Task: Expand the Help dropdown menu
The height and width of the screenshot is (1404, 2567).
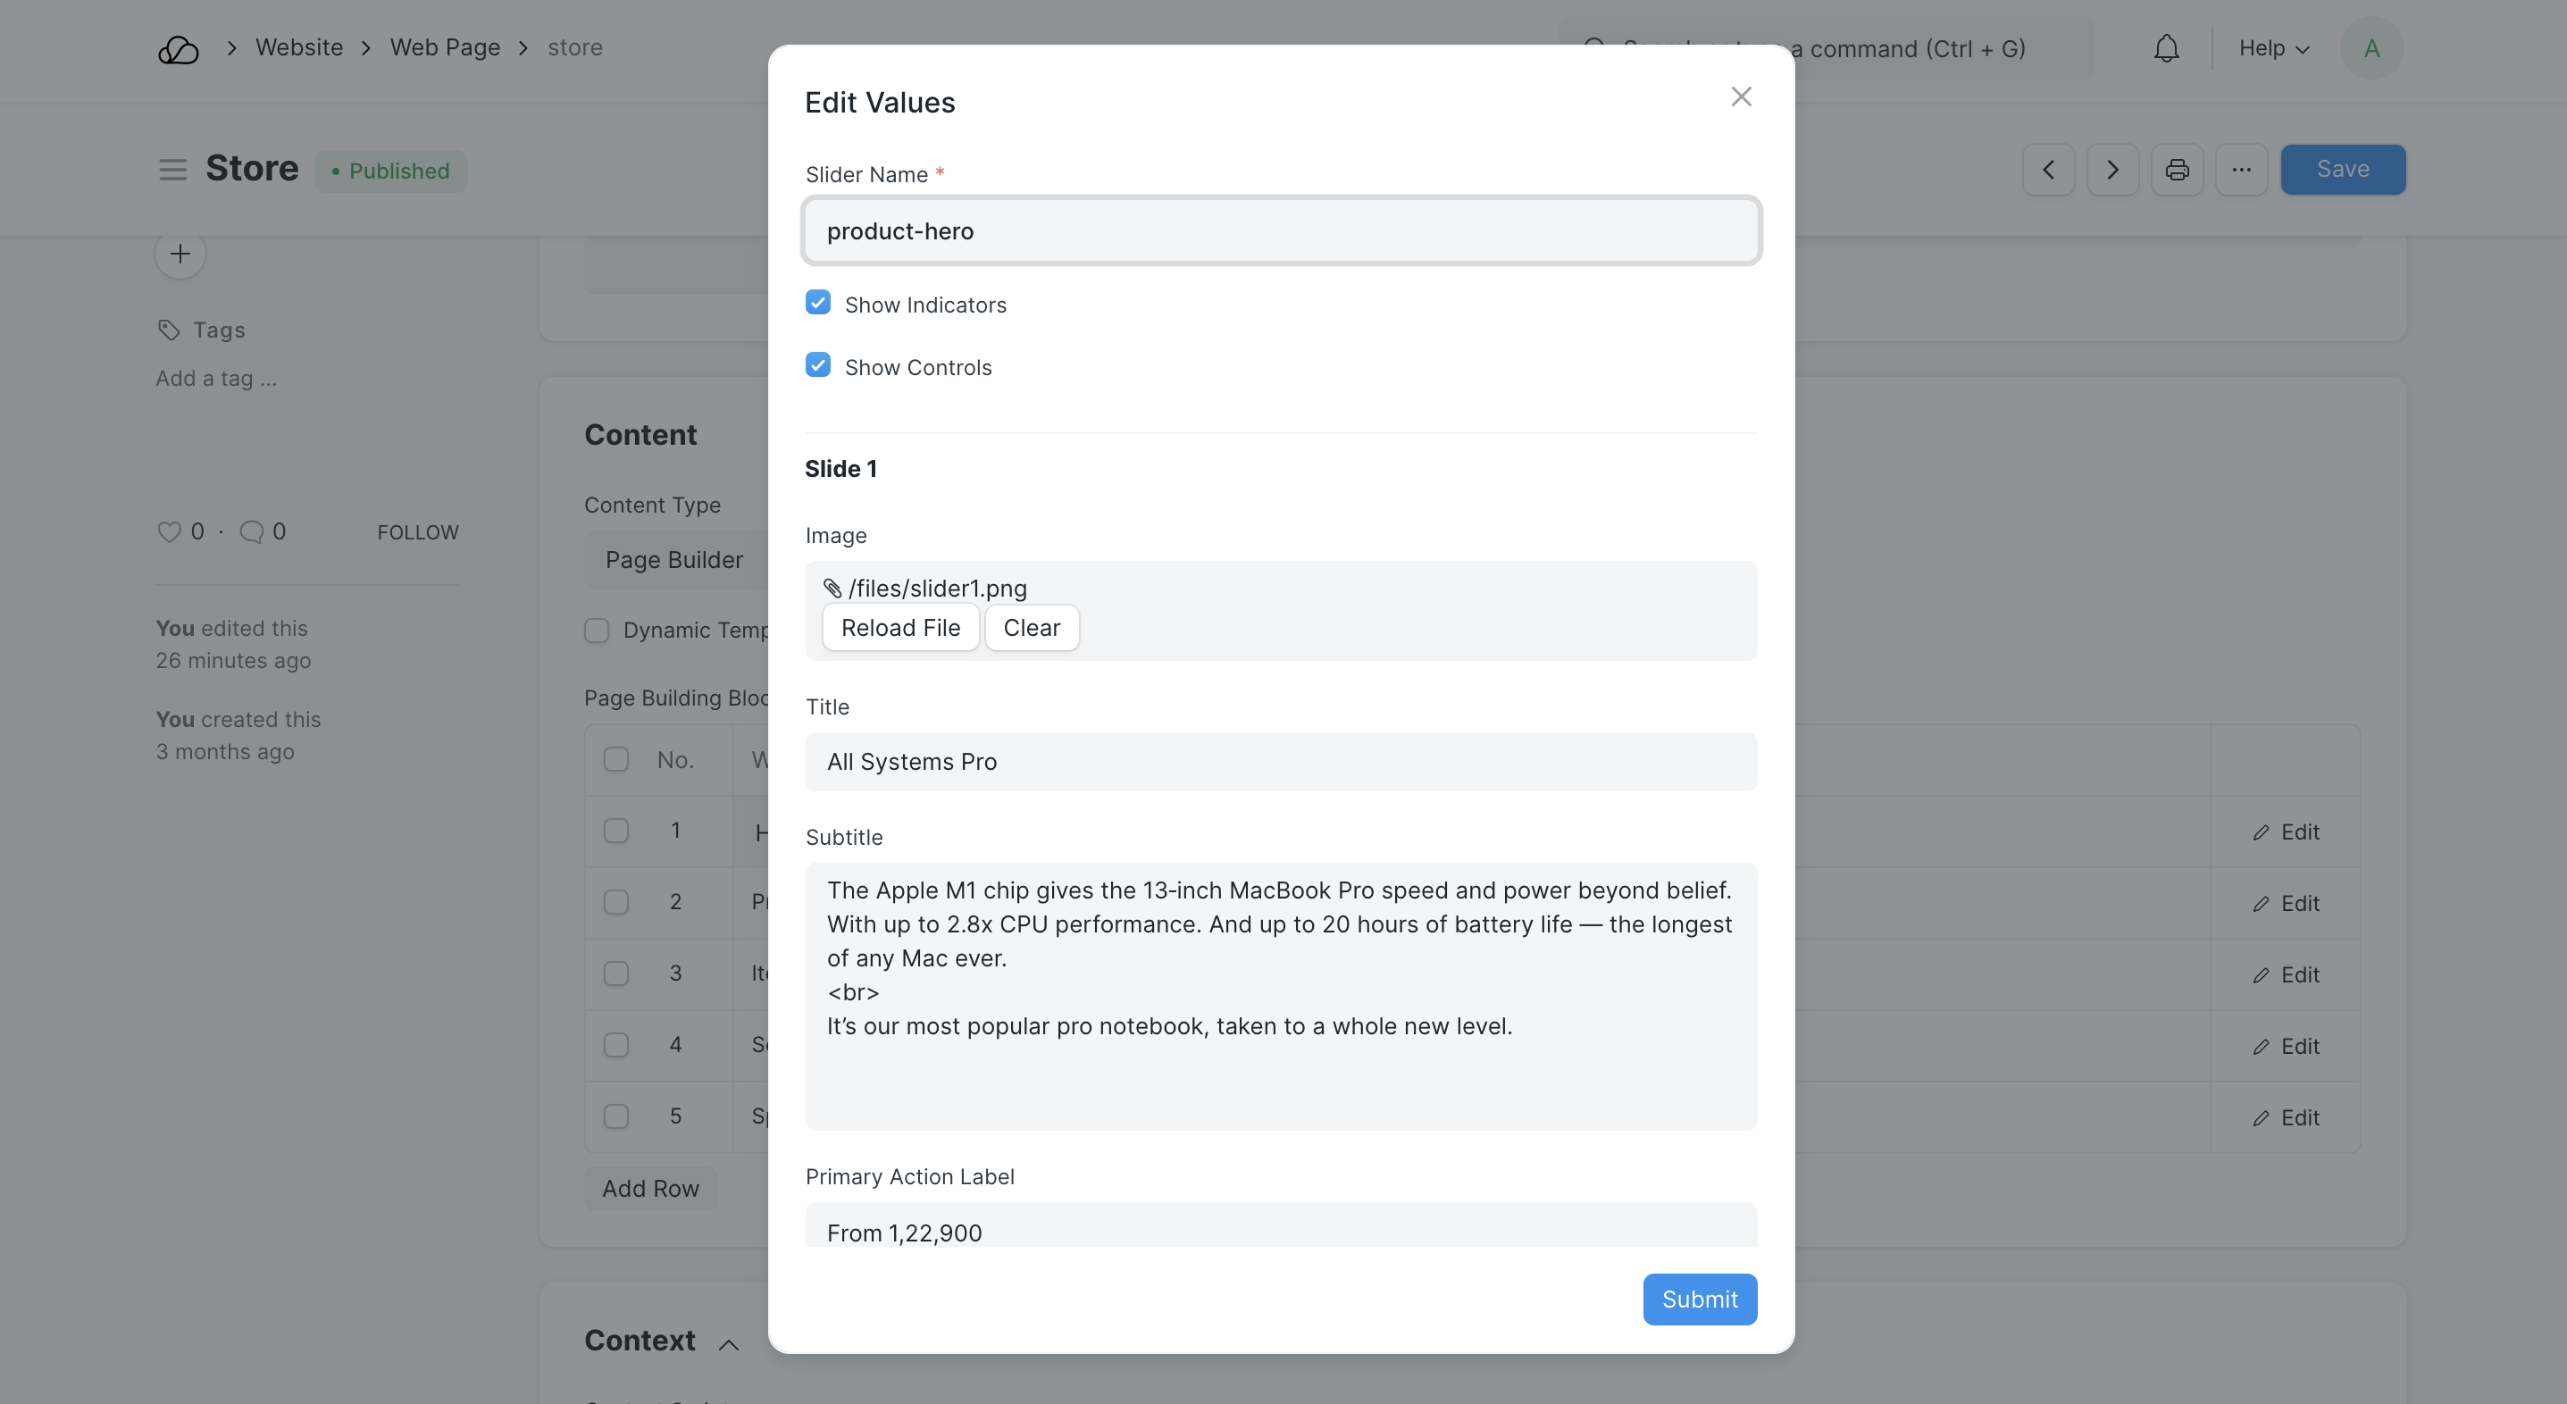Action: tap(2273, 49)
